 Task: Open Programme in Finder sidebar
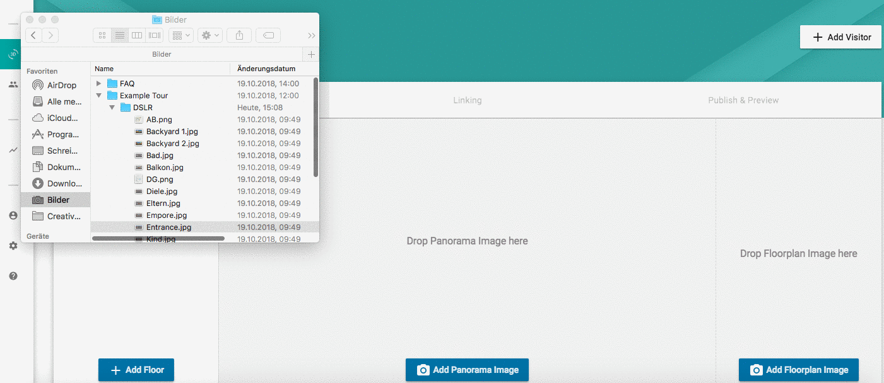coord(56,134)
